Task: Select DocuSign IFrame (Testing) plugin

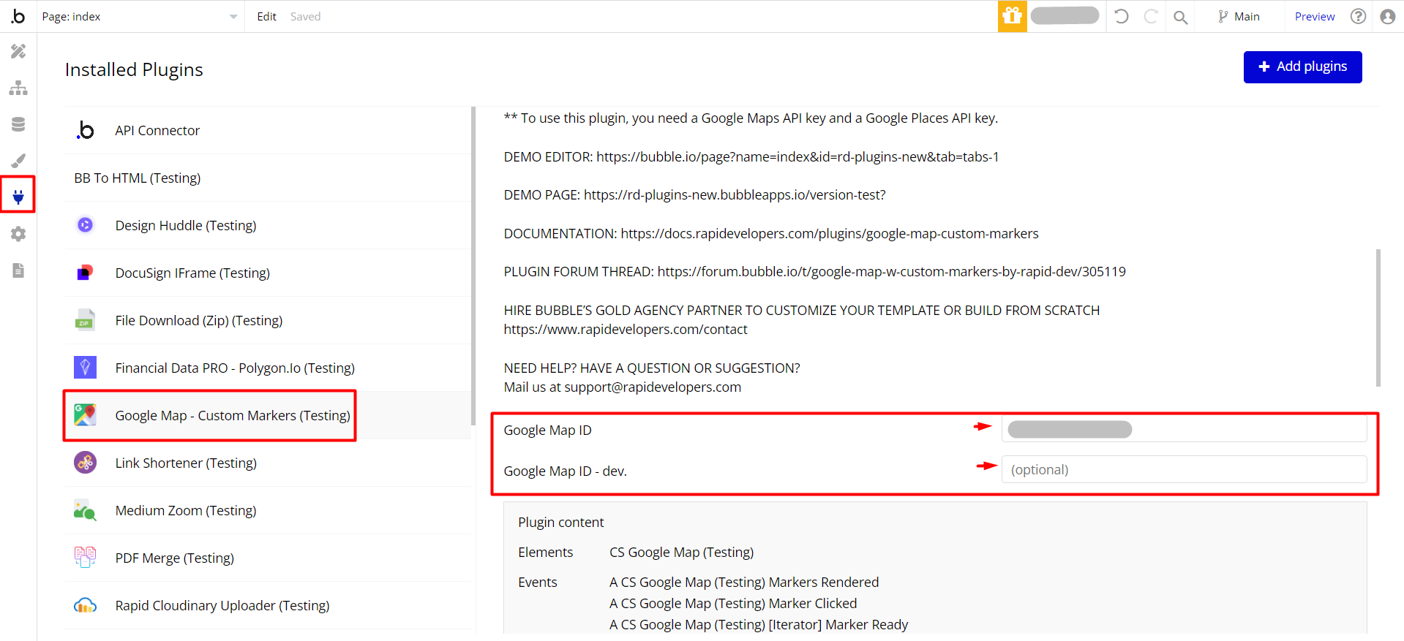Action: (x=268, y=273)
